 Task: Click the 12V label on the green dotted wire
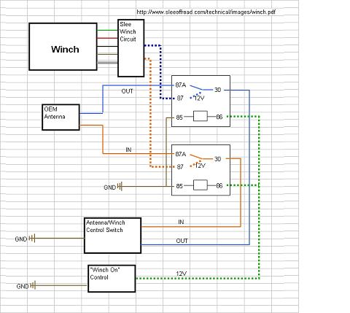point(182,274)
